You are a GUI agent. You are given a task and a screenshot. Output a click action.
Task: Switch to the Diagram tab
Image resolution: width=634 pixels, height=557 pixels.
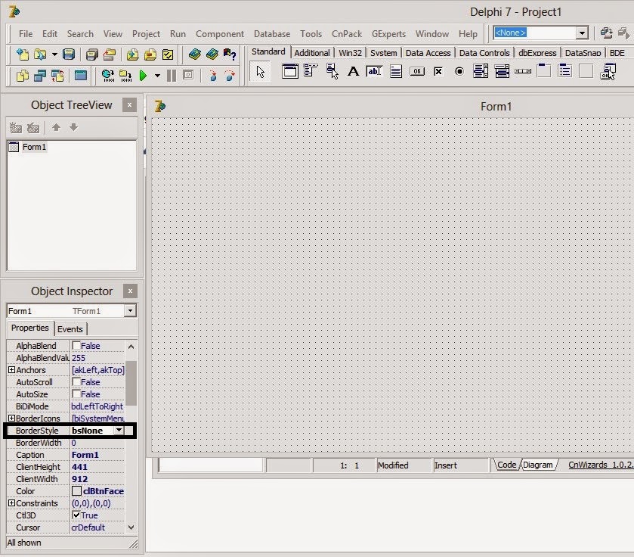pos(538,465)
